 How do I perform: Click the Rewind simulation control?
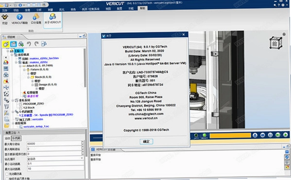(262, 135)
